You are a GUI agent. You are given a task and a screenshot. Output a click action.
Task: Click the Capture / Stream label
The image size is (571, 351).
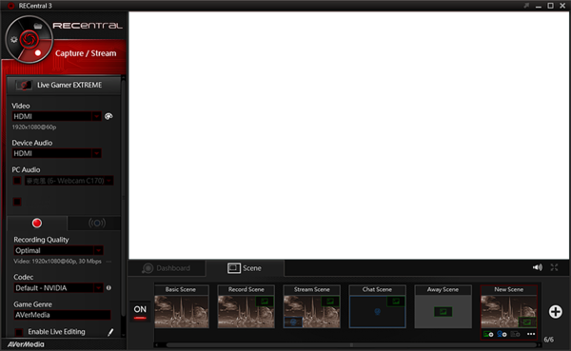(86, 53)
